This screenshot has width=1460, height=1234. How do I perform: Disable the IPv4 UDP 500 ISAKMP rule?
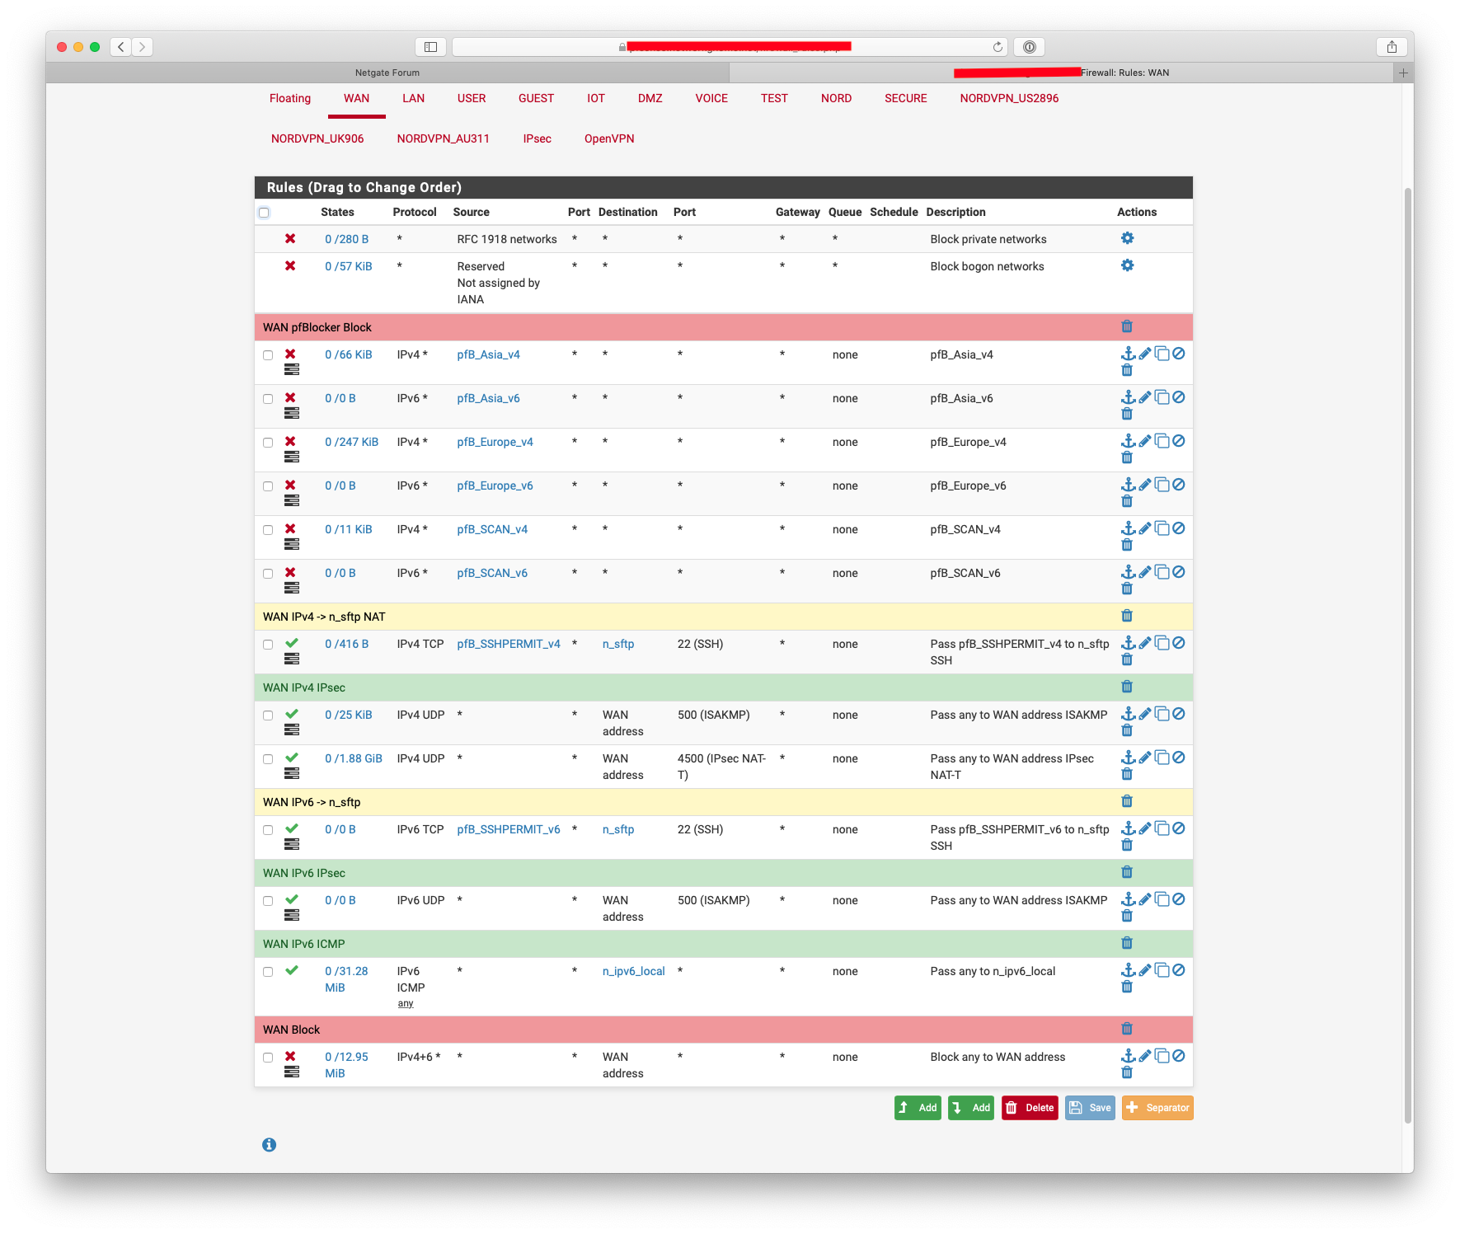tap(1179, 714)
